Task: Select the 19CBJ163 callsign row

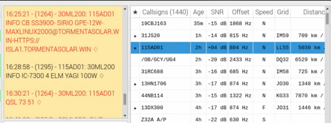Action: (x=228, y=24)
